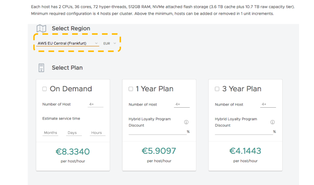Click 3 Year Plan loyalty discount percent field

(244, 132)
